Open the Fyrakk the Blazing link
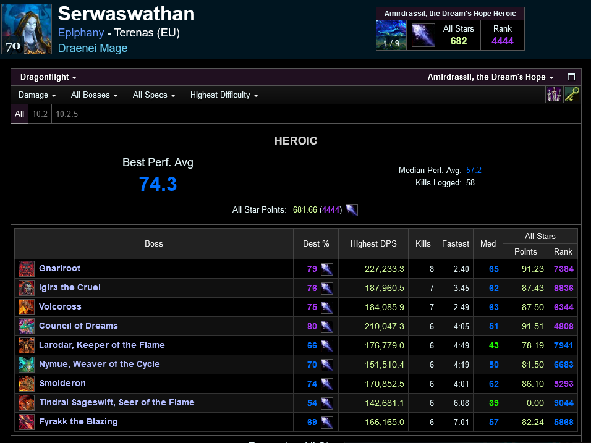This screenshot has height=443, width=591. pos(79,422)
